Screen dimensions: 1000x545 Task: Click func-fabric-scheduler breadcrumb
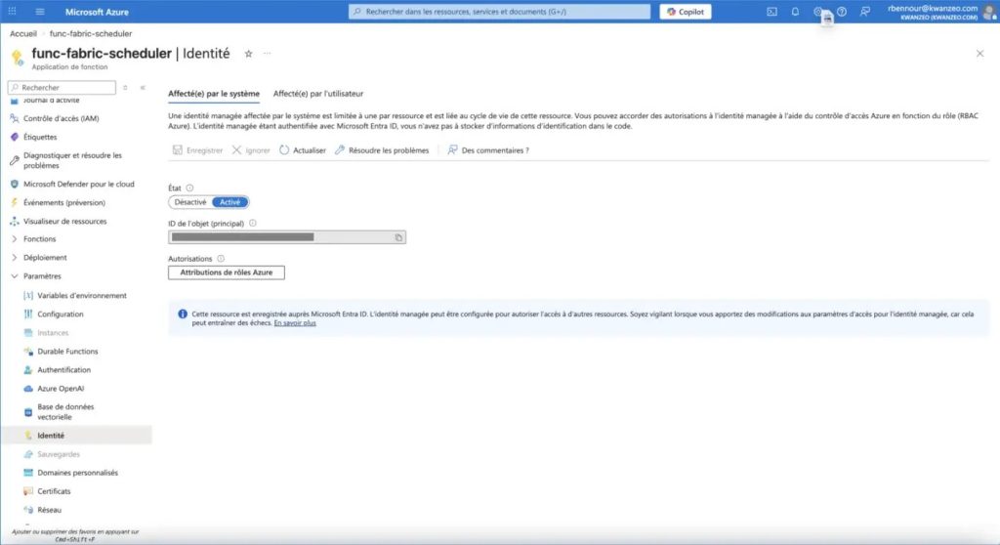pyautogui.click(x=91, y=33)
